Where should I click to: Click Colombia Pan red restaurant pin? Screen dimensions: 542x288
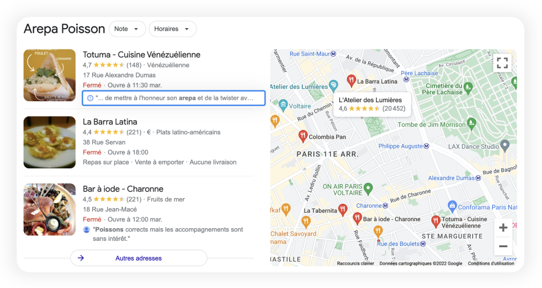303,136
